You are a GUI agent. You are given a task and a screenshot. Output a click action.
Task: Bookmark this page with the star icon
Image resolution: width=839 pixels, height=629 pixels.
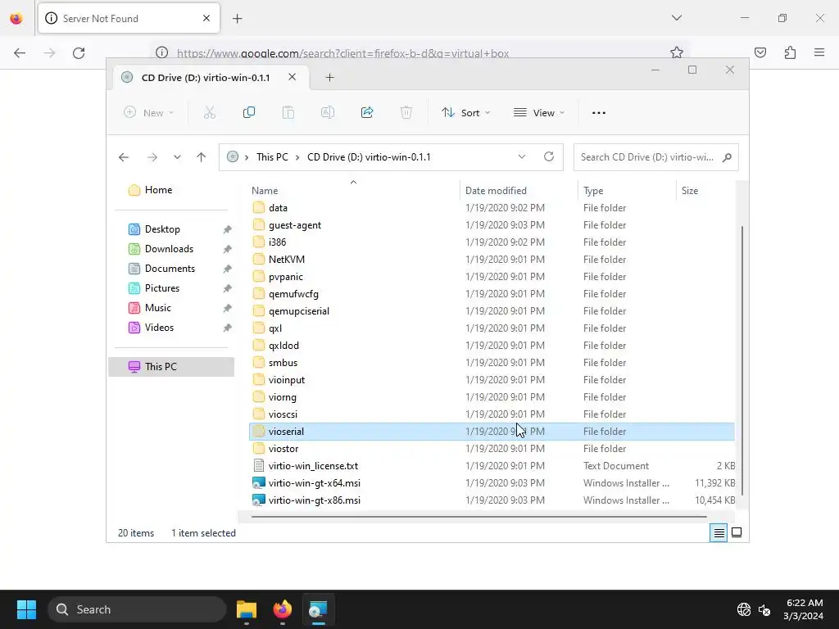click(x=676, y=52)
